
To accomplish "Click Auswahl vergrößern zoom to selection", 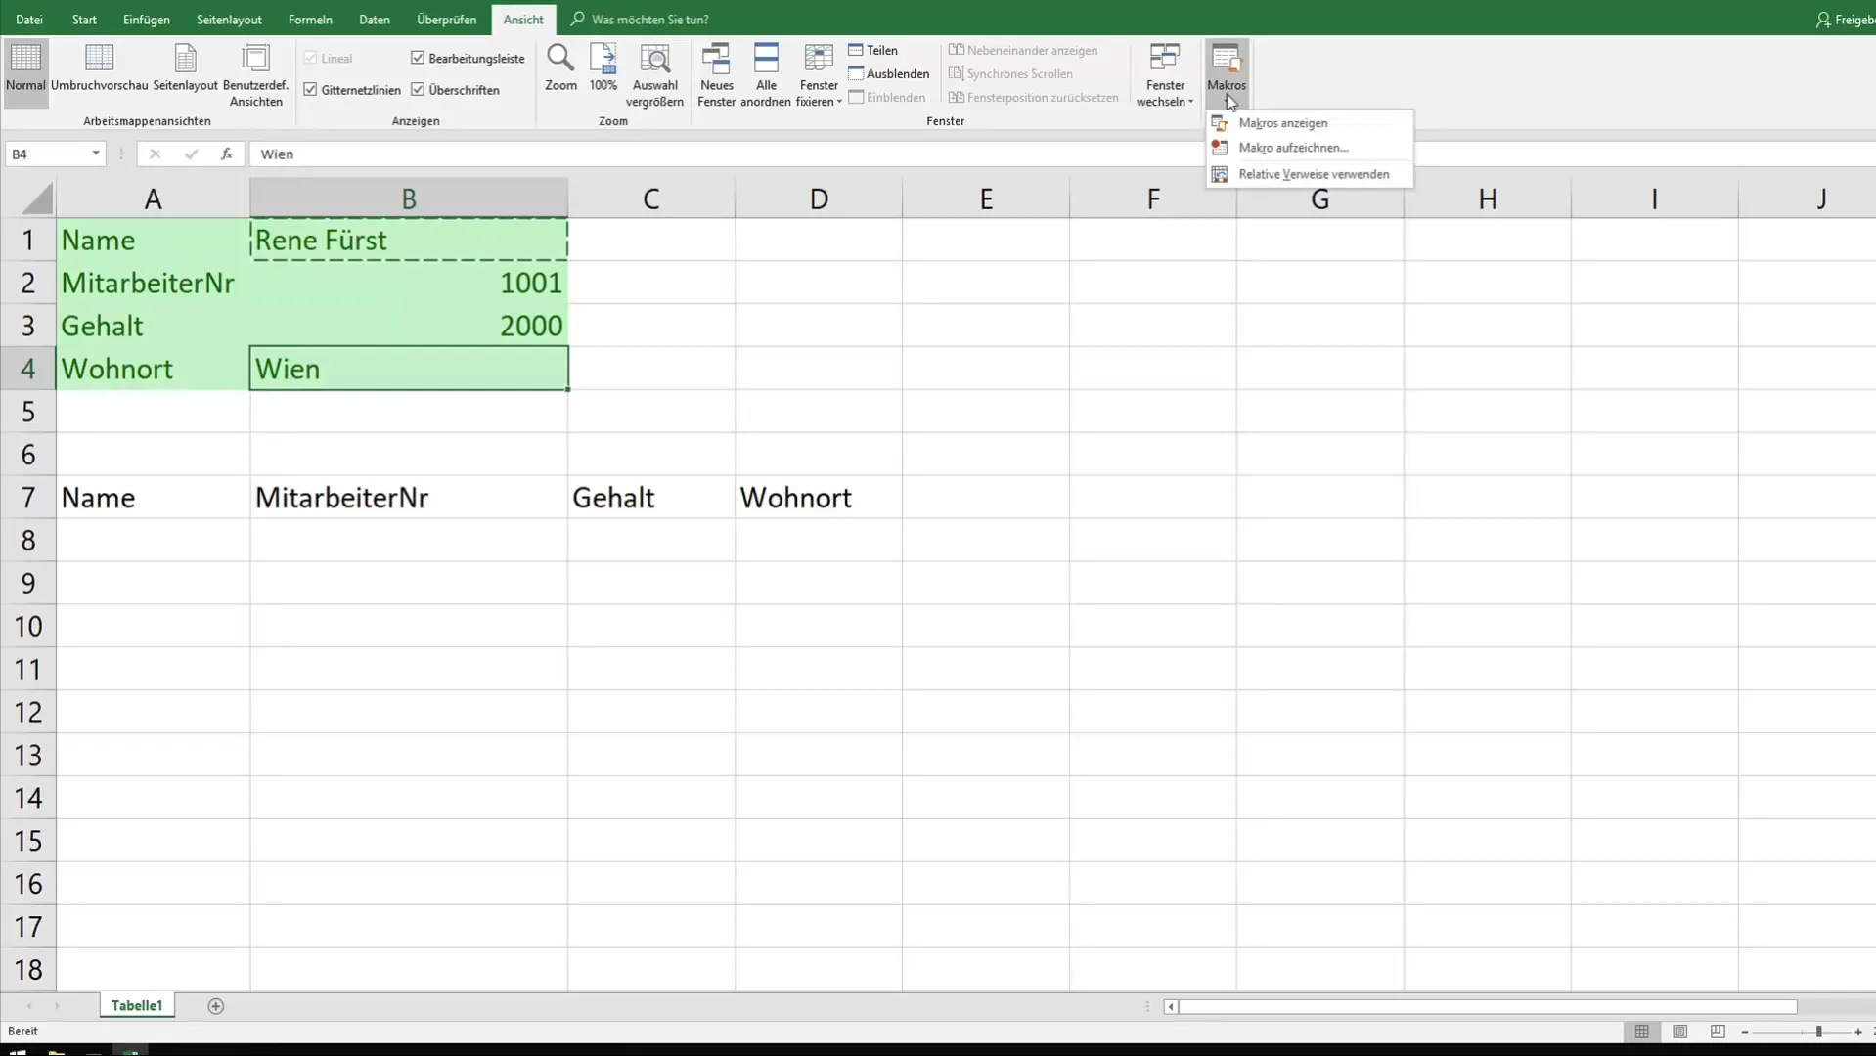I will pos(654,75).
